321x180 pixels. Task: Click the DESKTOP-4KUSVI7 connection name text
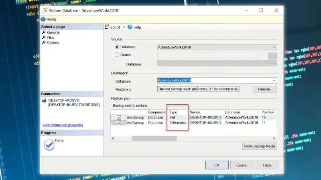click(64, 100)
